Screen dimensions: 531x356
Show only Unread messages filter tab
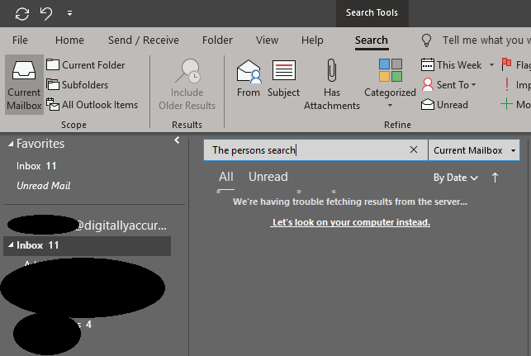(268, 177)
